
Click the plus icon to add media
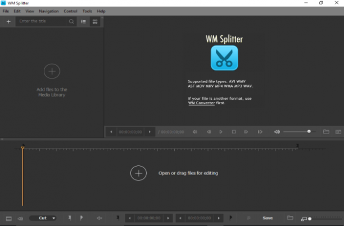(x=8, y=21)
